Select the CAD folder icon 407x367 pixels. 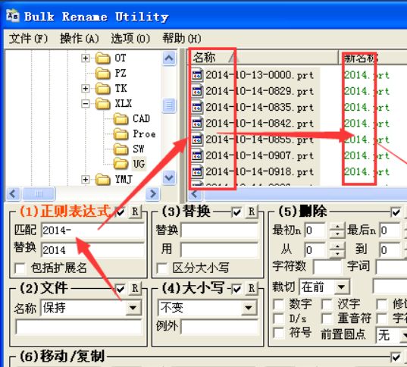click(121, 119)
